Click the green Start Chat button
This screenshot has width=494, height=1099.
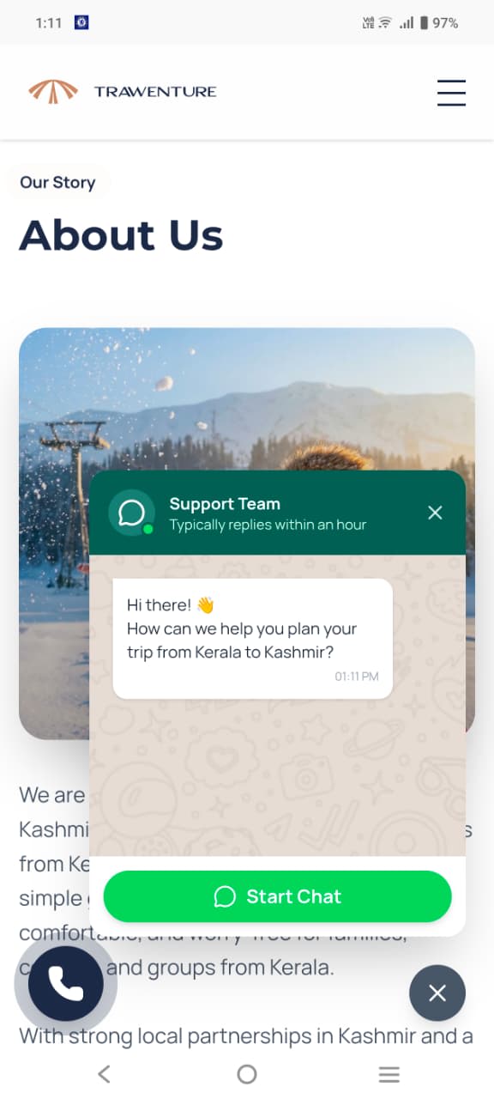[x=277, y=896]
